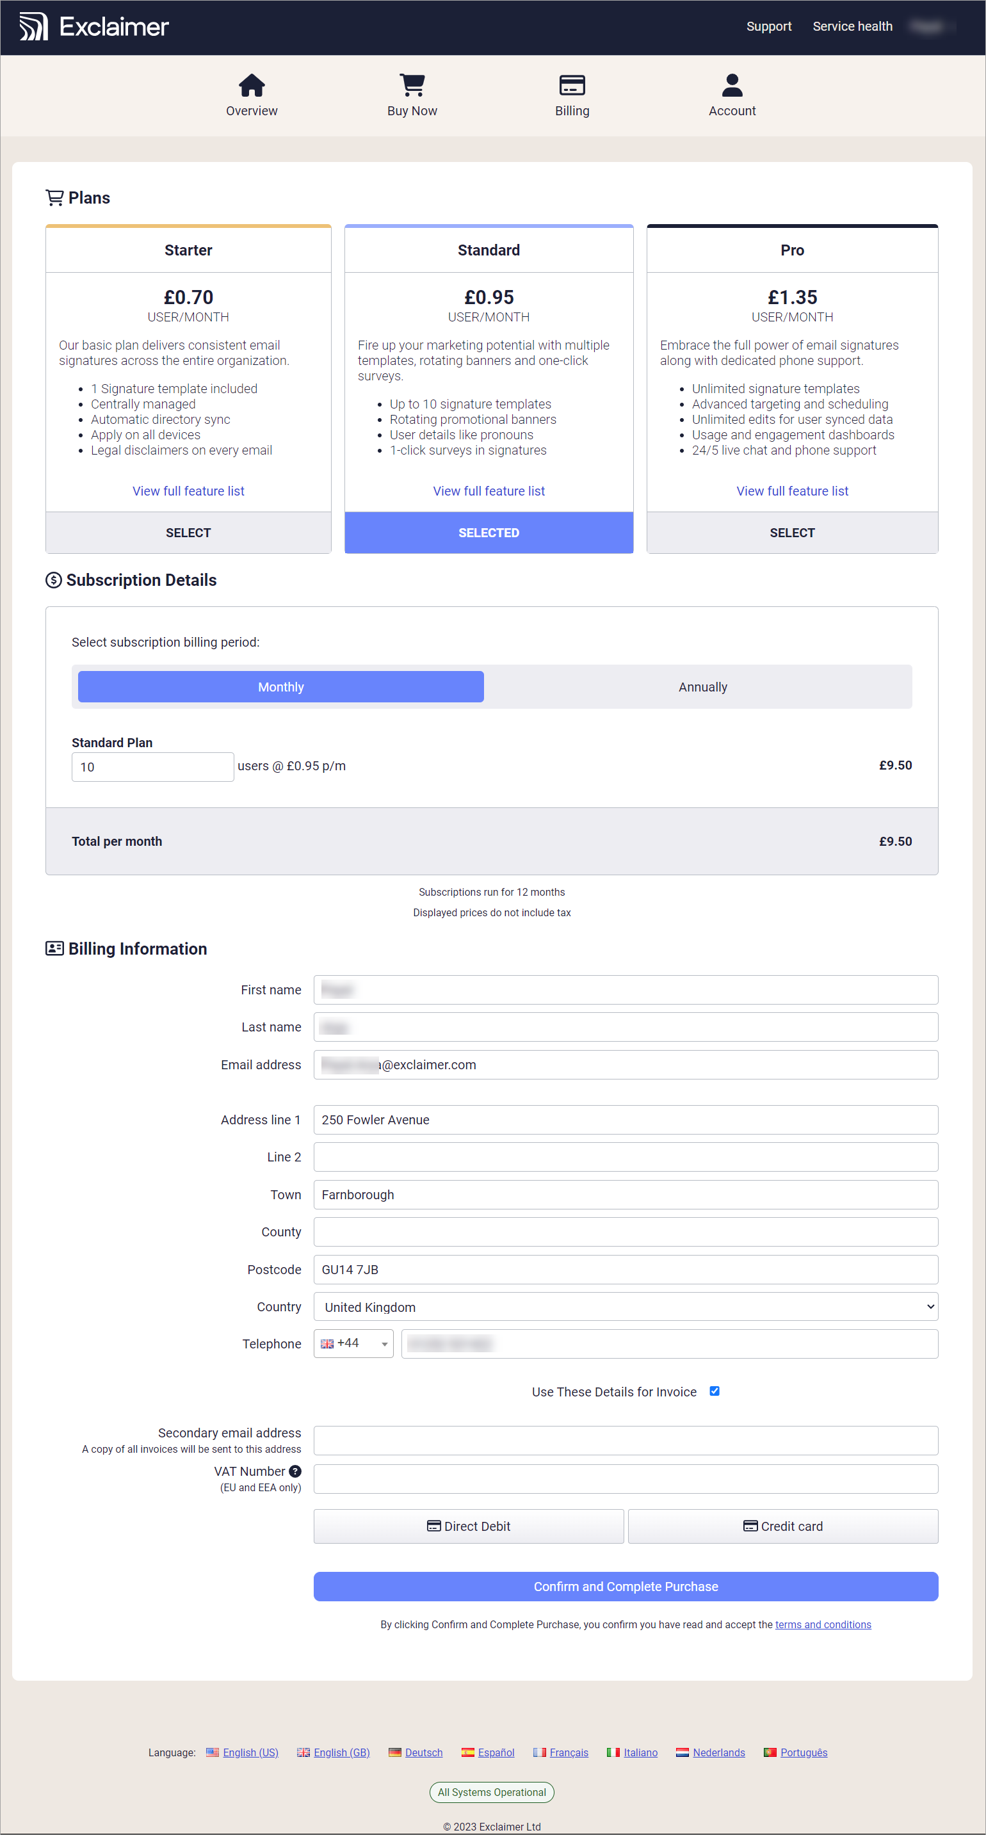Screen dimensions: 986x1835
Task: Click Confirm and Complete Purchase
Action: click(x=625, y=1587)
